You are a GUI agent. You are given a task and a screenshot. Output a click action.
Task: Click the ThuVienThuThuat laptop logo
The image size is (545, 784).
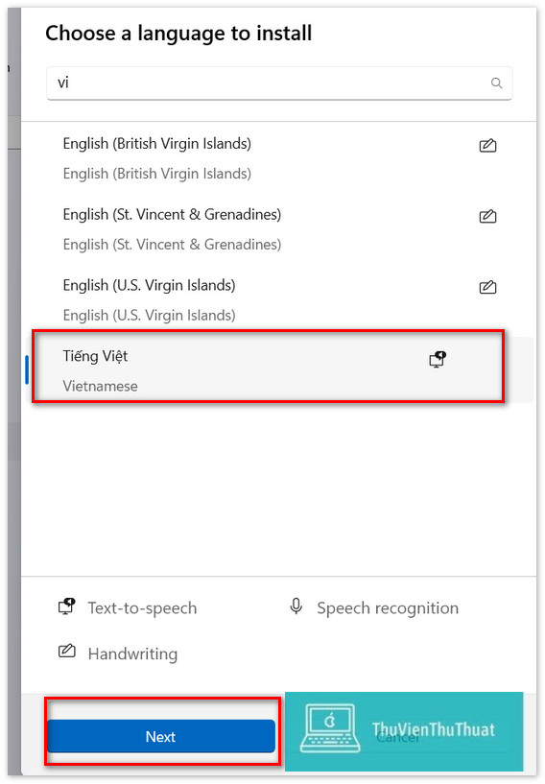[x=330, y=728]
